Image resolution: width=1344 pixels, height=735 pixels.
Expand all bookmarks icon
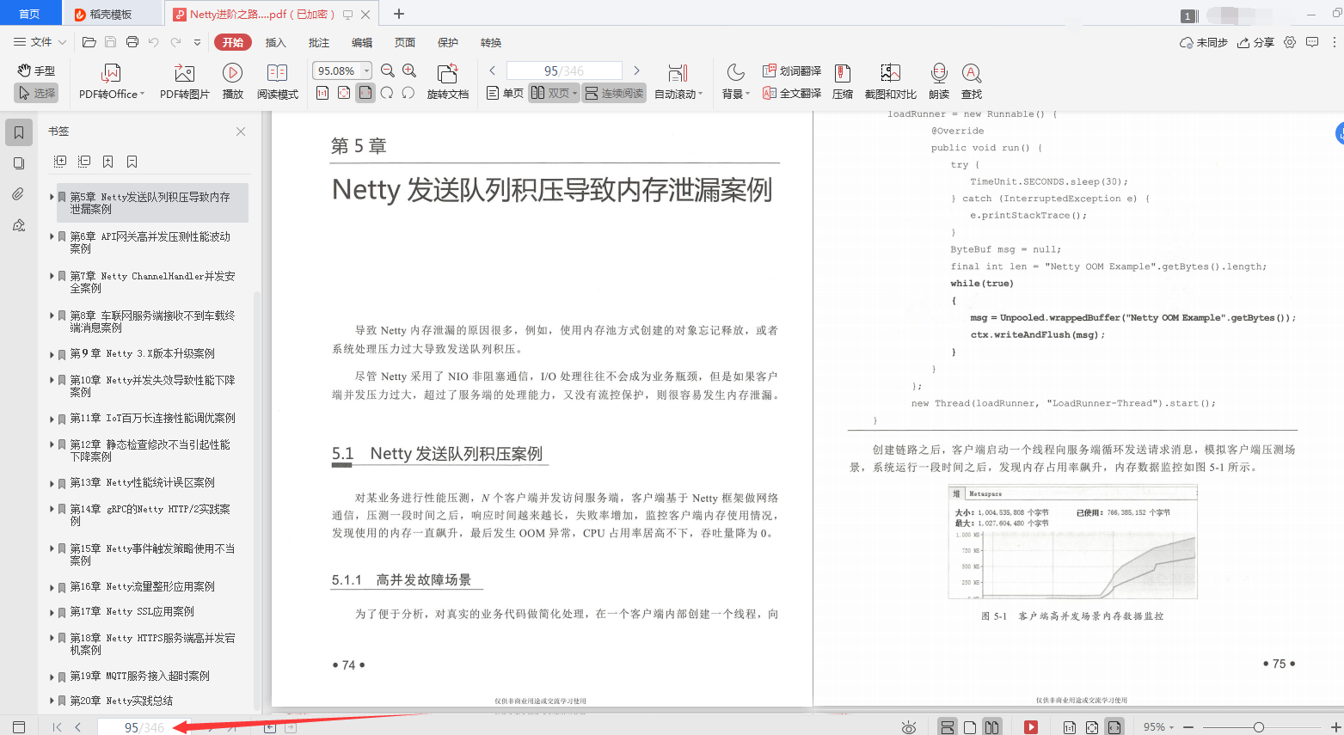coord(60,161)
